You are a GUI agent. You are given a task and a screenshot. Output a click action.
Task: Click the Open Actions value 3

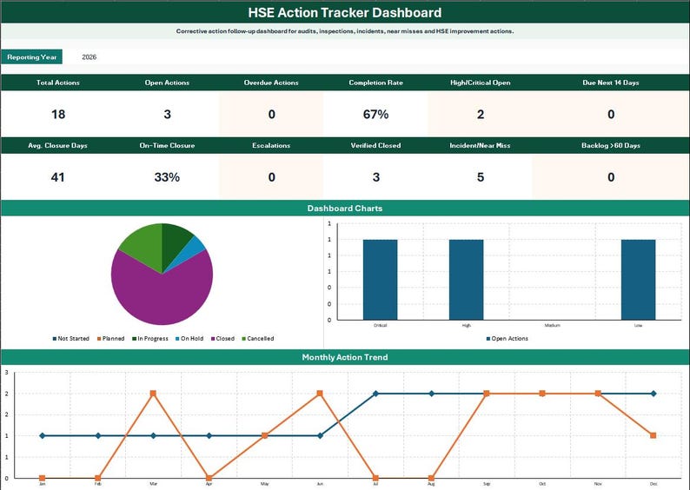[x=167, y=115]
